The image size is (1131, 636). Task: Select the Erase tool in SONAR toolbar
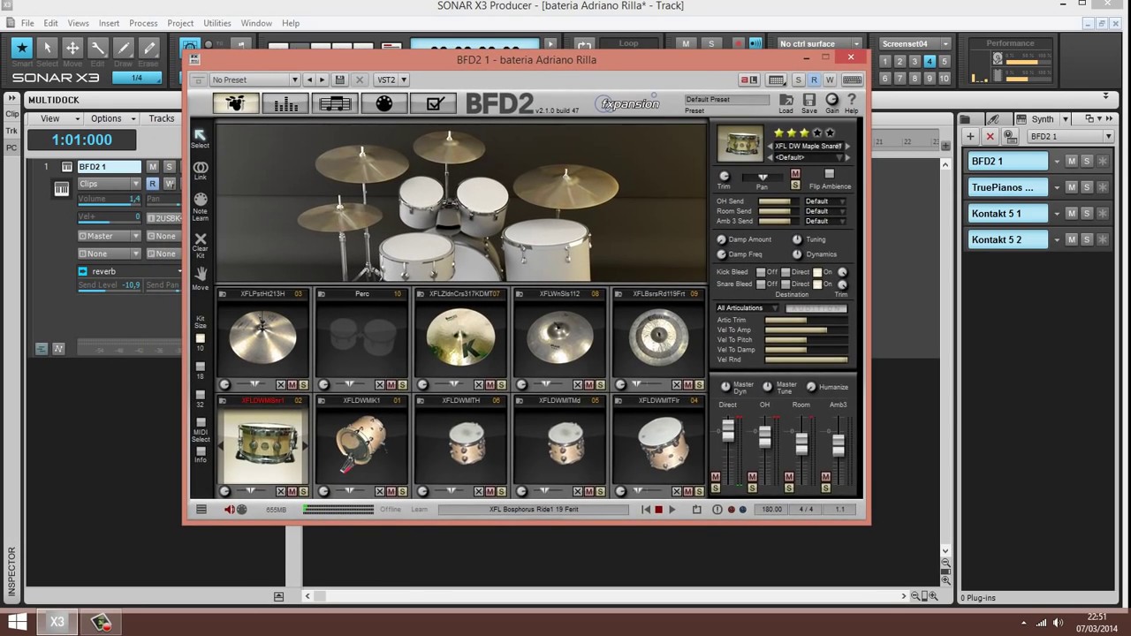[148, 48]
